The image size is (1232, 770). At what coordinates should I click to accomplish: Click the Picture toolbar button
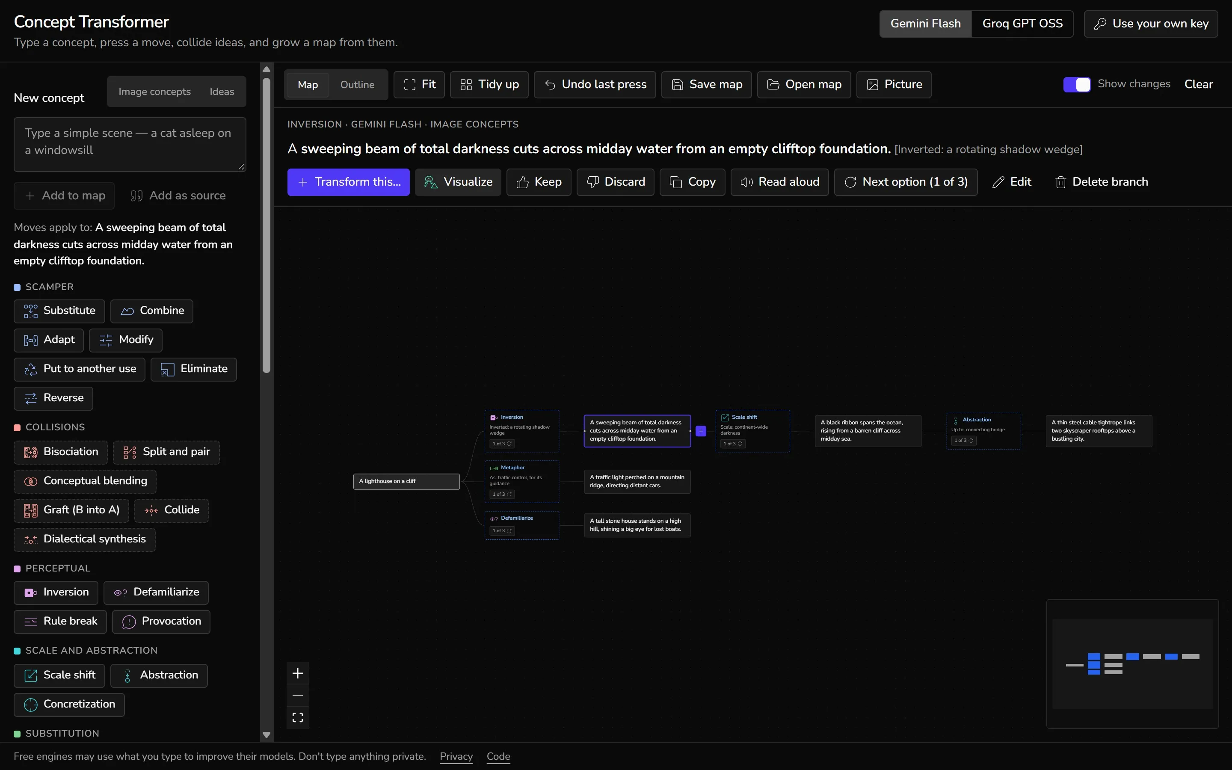(x=894, y=85)
